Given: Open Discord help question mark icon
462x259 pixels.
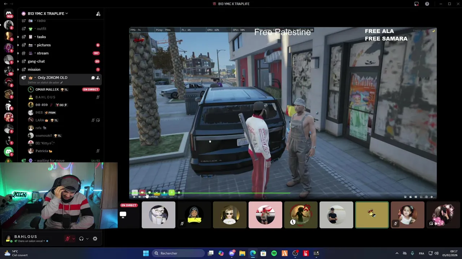Looking at the screenshot, I should pos(427,4).
